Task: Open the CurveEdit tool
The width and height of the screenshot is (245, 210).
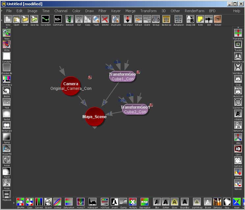Action: click(x=46, y=19)
